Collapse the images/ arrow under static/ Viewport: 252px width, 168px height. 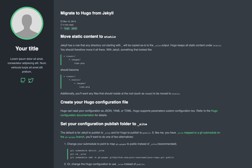[x=75, y=83]
